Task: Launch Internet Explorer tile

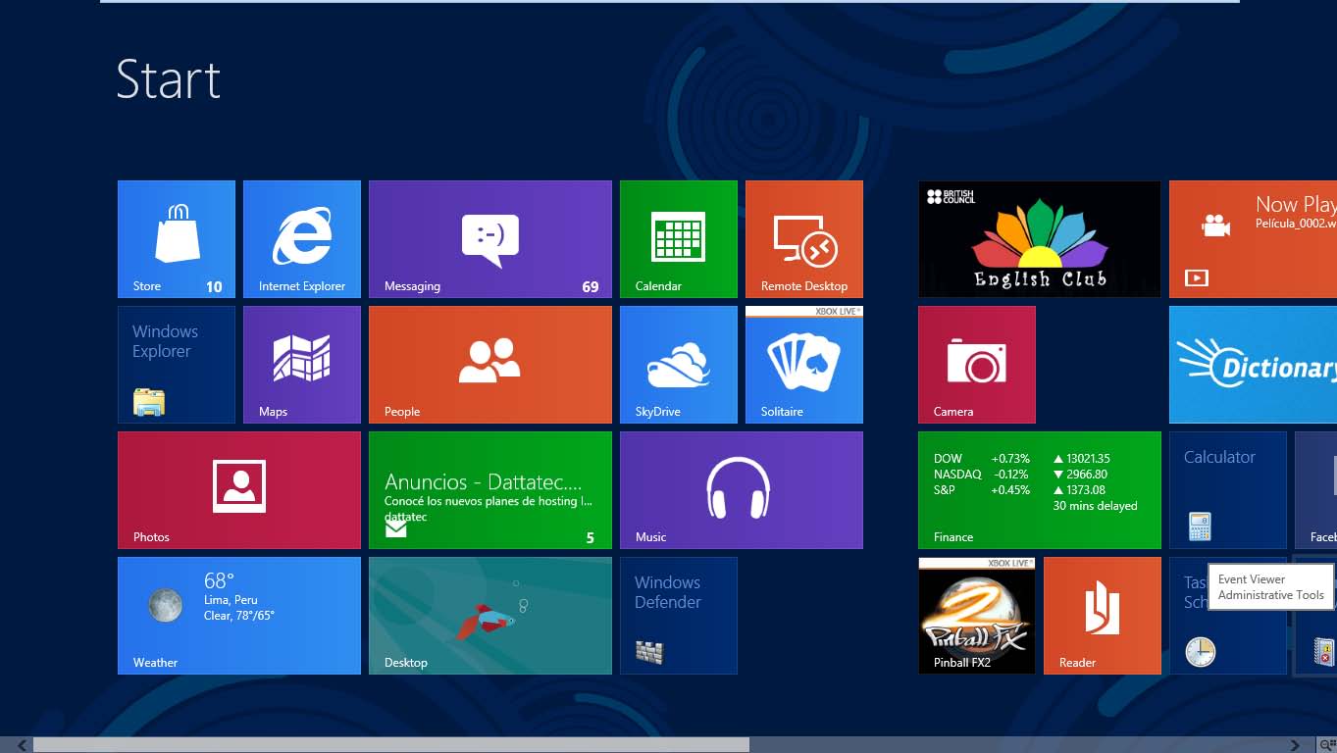Action: [302, 239]
